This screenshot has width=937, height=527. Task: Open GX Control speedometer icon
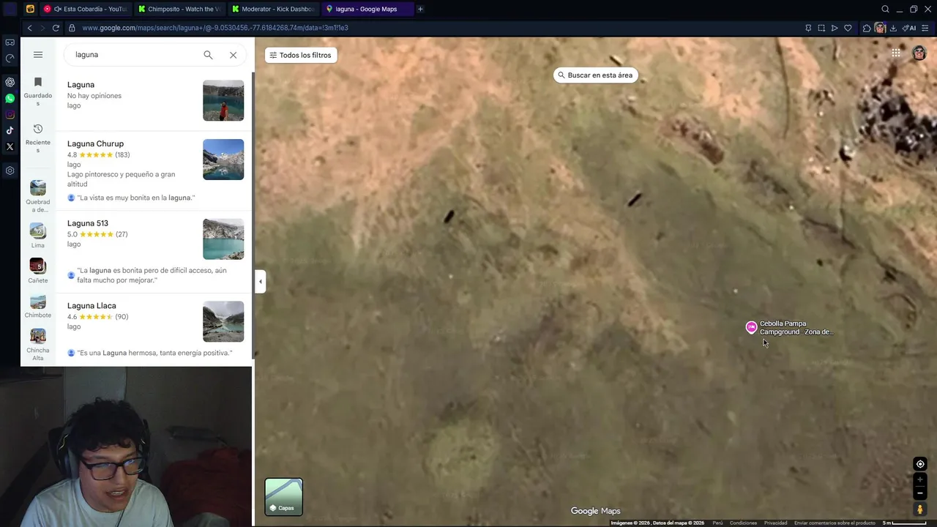(10, 58)
